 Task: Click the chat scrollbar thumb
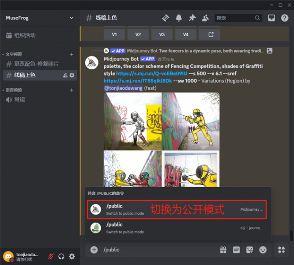291,236
